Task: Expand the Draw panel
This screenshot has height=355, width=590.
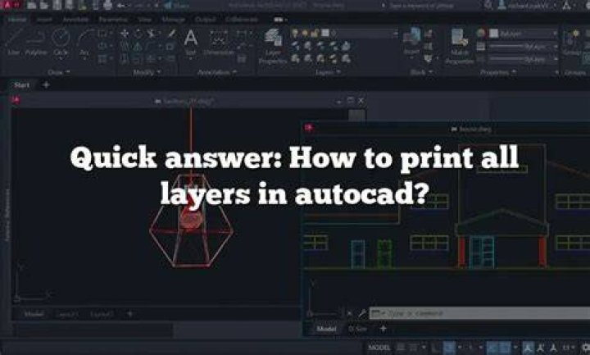Action: tap(59, 72)
